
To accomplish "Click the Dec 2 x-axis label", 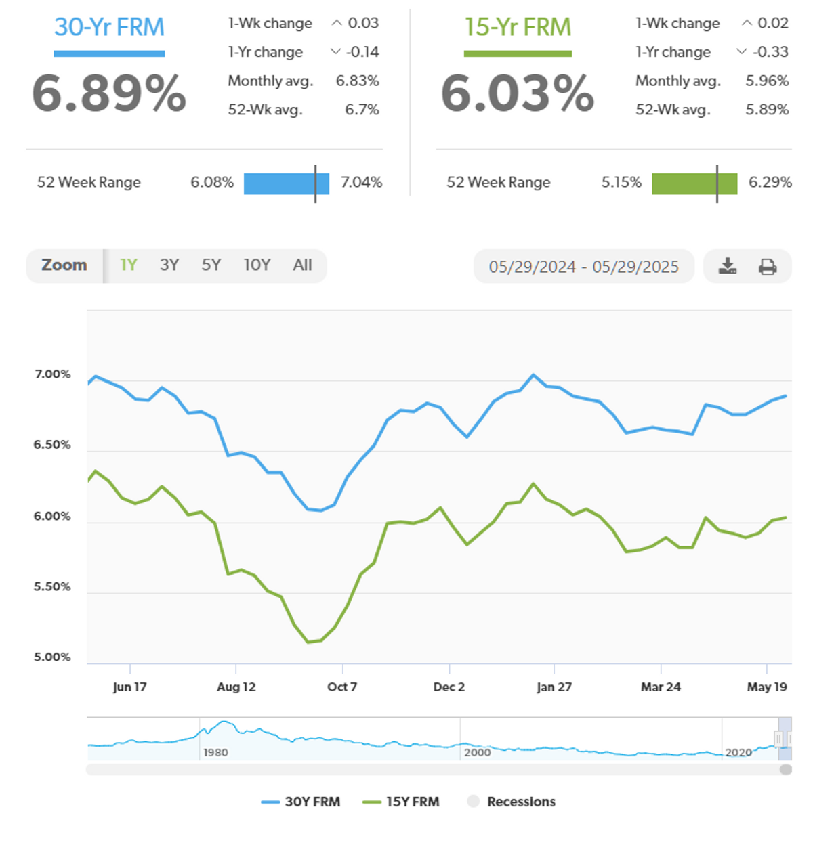I will (449, 687).
